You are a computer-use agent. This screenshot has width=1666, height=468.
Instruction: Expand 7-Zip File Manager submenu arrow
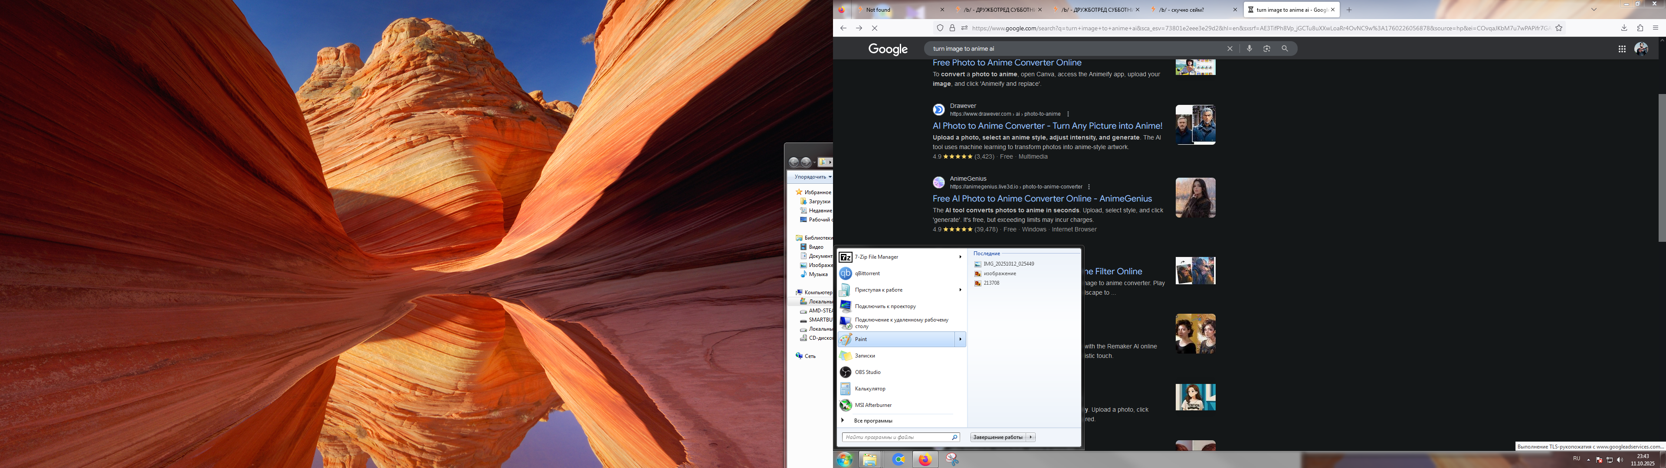(x=960, y=257)
